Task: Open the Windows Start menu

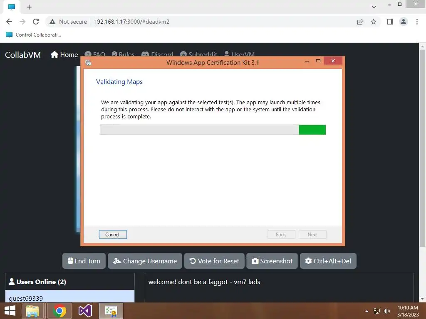Action: [10, 311]
